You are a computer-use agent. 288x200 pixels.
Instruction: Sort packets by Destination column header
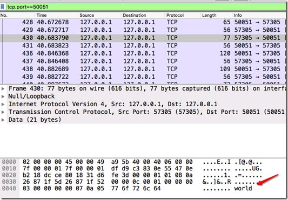coord(143,15)
